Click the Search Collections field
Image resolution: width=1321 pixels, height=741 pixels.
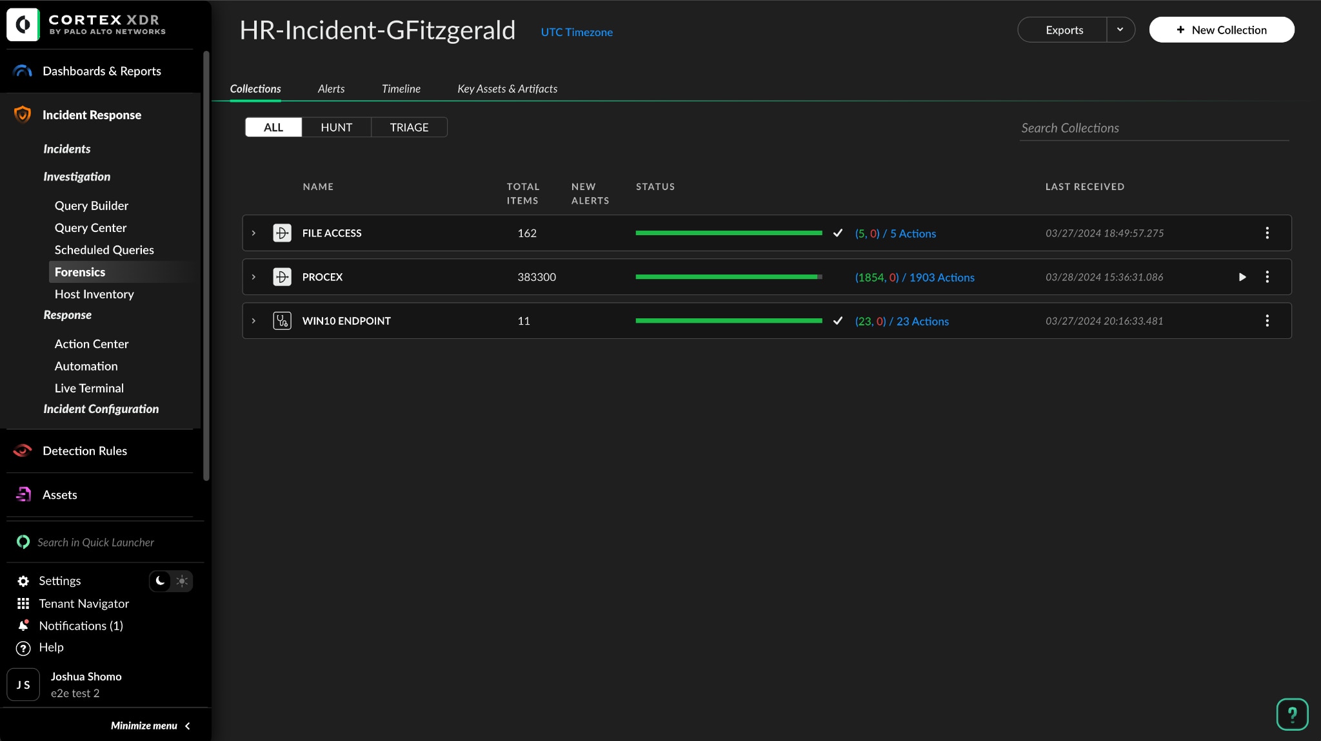click(1153, 128)
